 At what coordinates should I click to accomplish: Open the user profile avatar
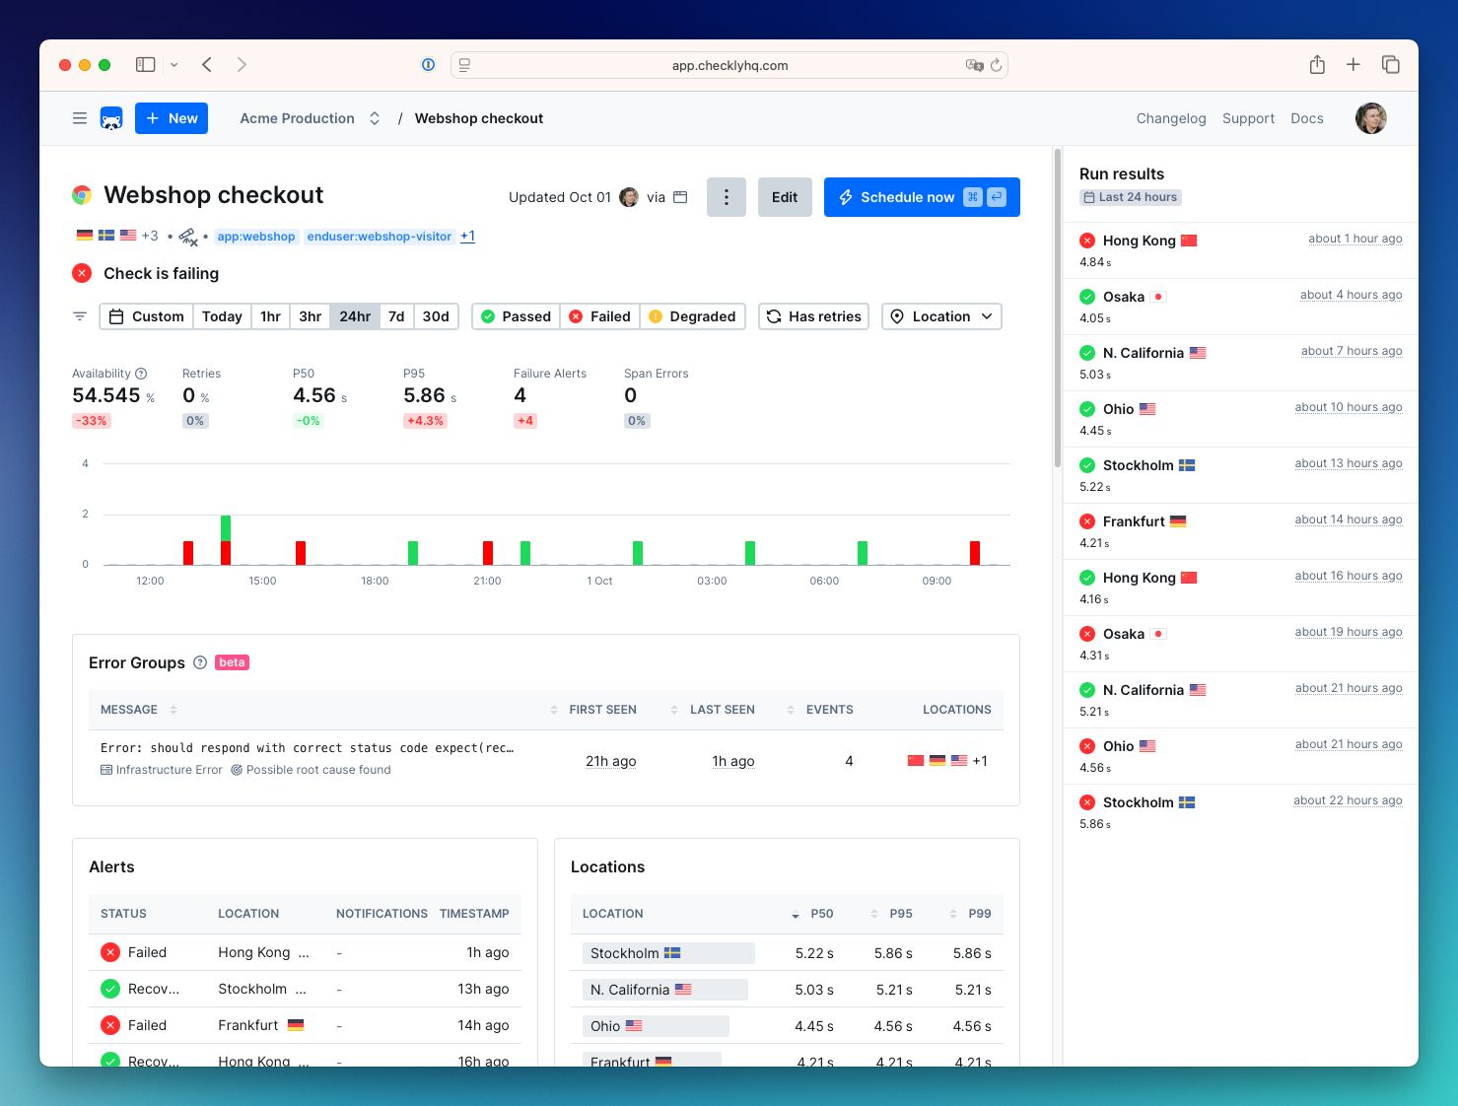tap(1370, 118)
